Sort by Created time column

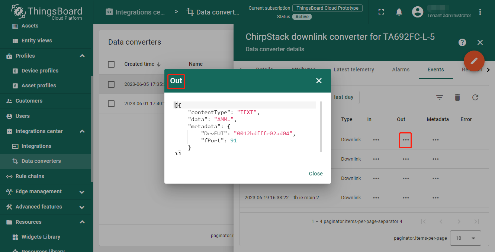[143, 64]
